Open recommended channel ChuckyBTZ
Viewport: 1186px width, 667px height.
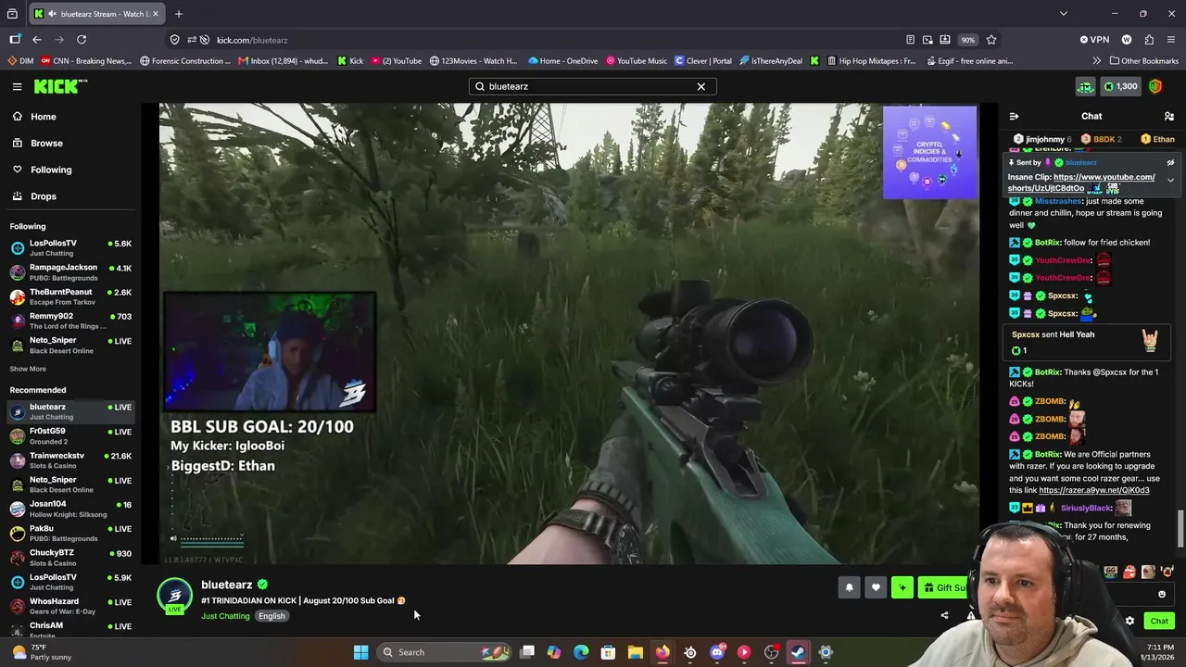(x=70, y=558)
